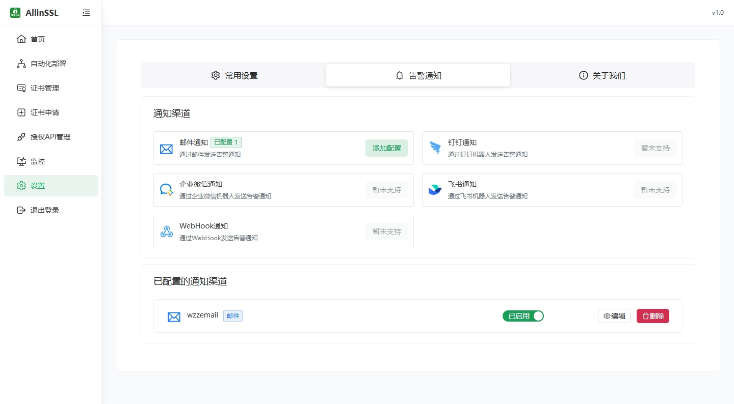Collapse the sidebar using the top collapse icon
The image size is (734, 404).
(86, 13)
